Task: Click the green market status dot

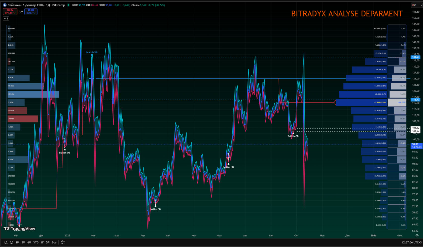Action: pos(68,5)
